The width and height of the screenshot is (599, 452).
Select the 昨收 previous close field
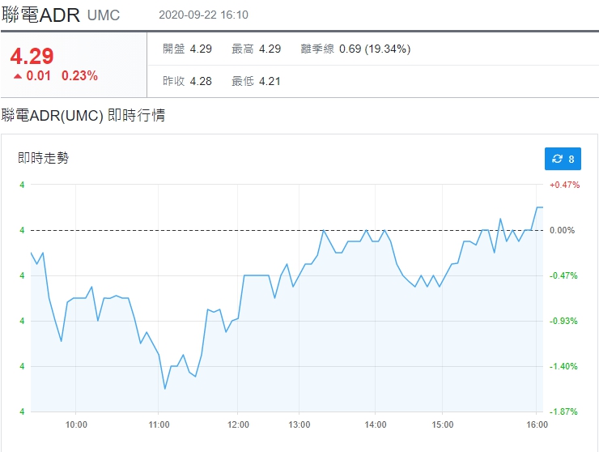click(187, 81)
